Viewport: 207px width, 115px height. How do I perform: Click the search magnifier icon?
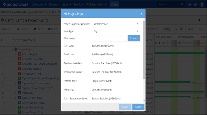pyautogui.click(x=182, y=4)
